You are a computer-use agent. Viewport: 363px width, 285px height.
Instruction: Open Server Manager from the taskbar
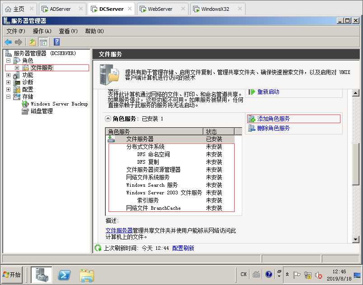tap(42, 275)
